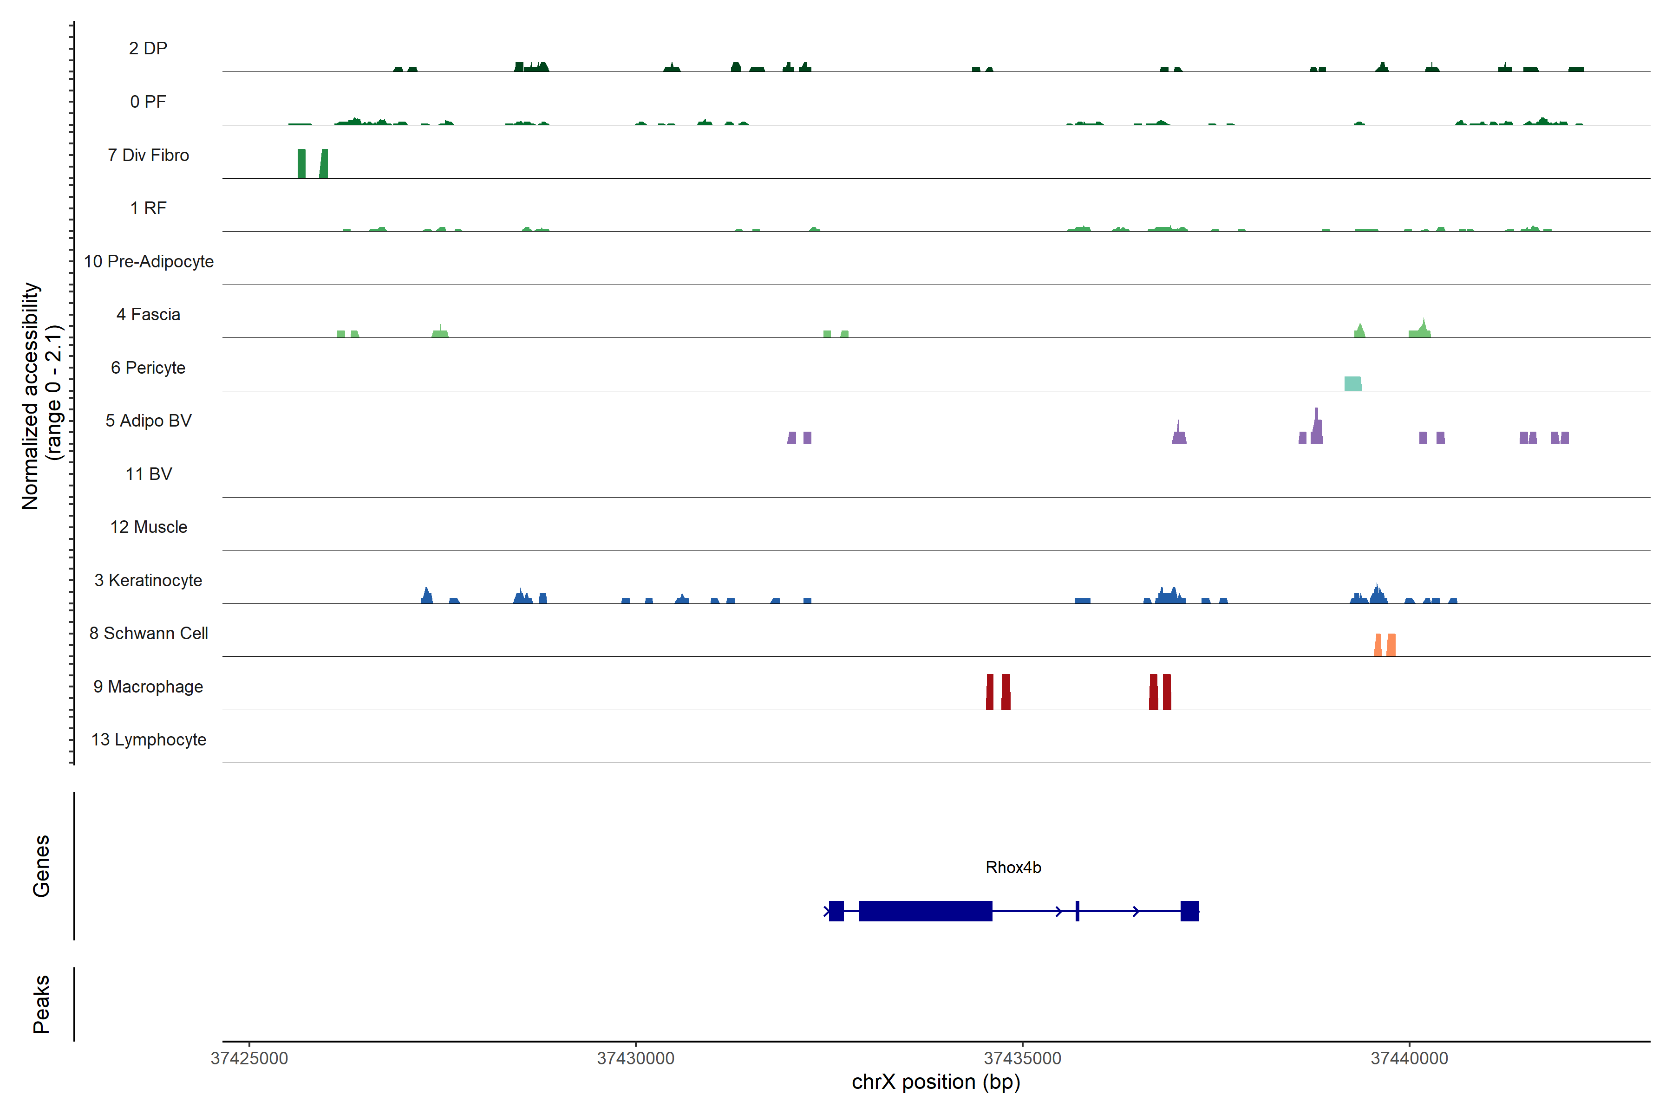
Task: Click the 8 Schwann Cell label
Action: pyautogui.click(x=148, y=633)
